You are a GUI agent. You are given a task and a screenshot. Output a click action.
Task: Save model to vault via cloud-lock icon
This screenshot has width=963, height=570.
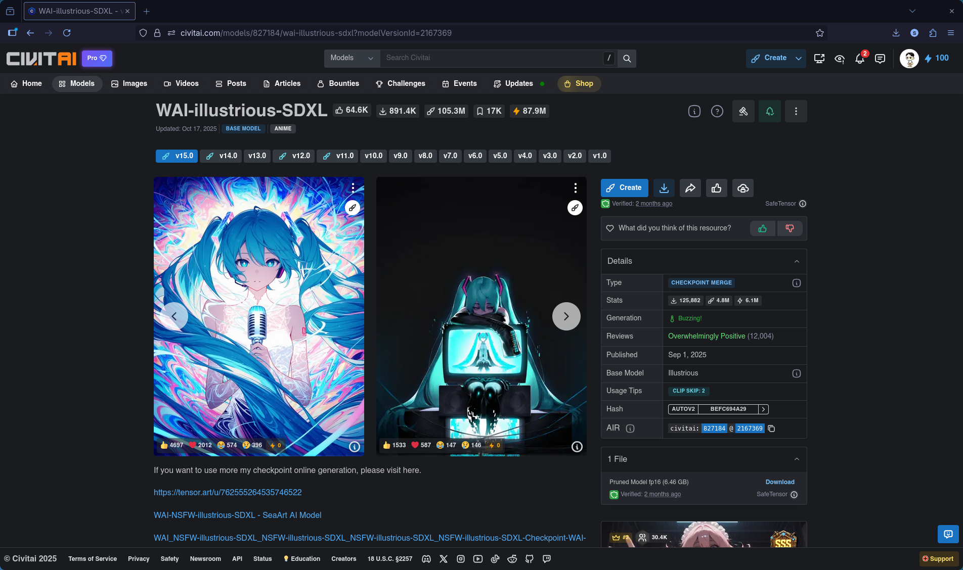(742, 188)
